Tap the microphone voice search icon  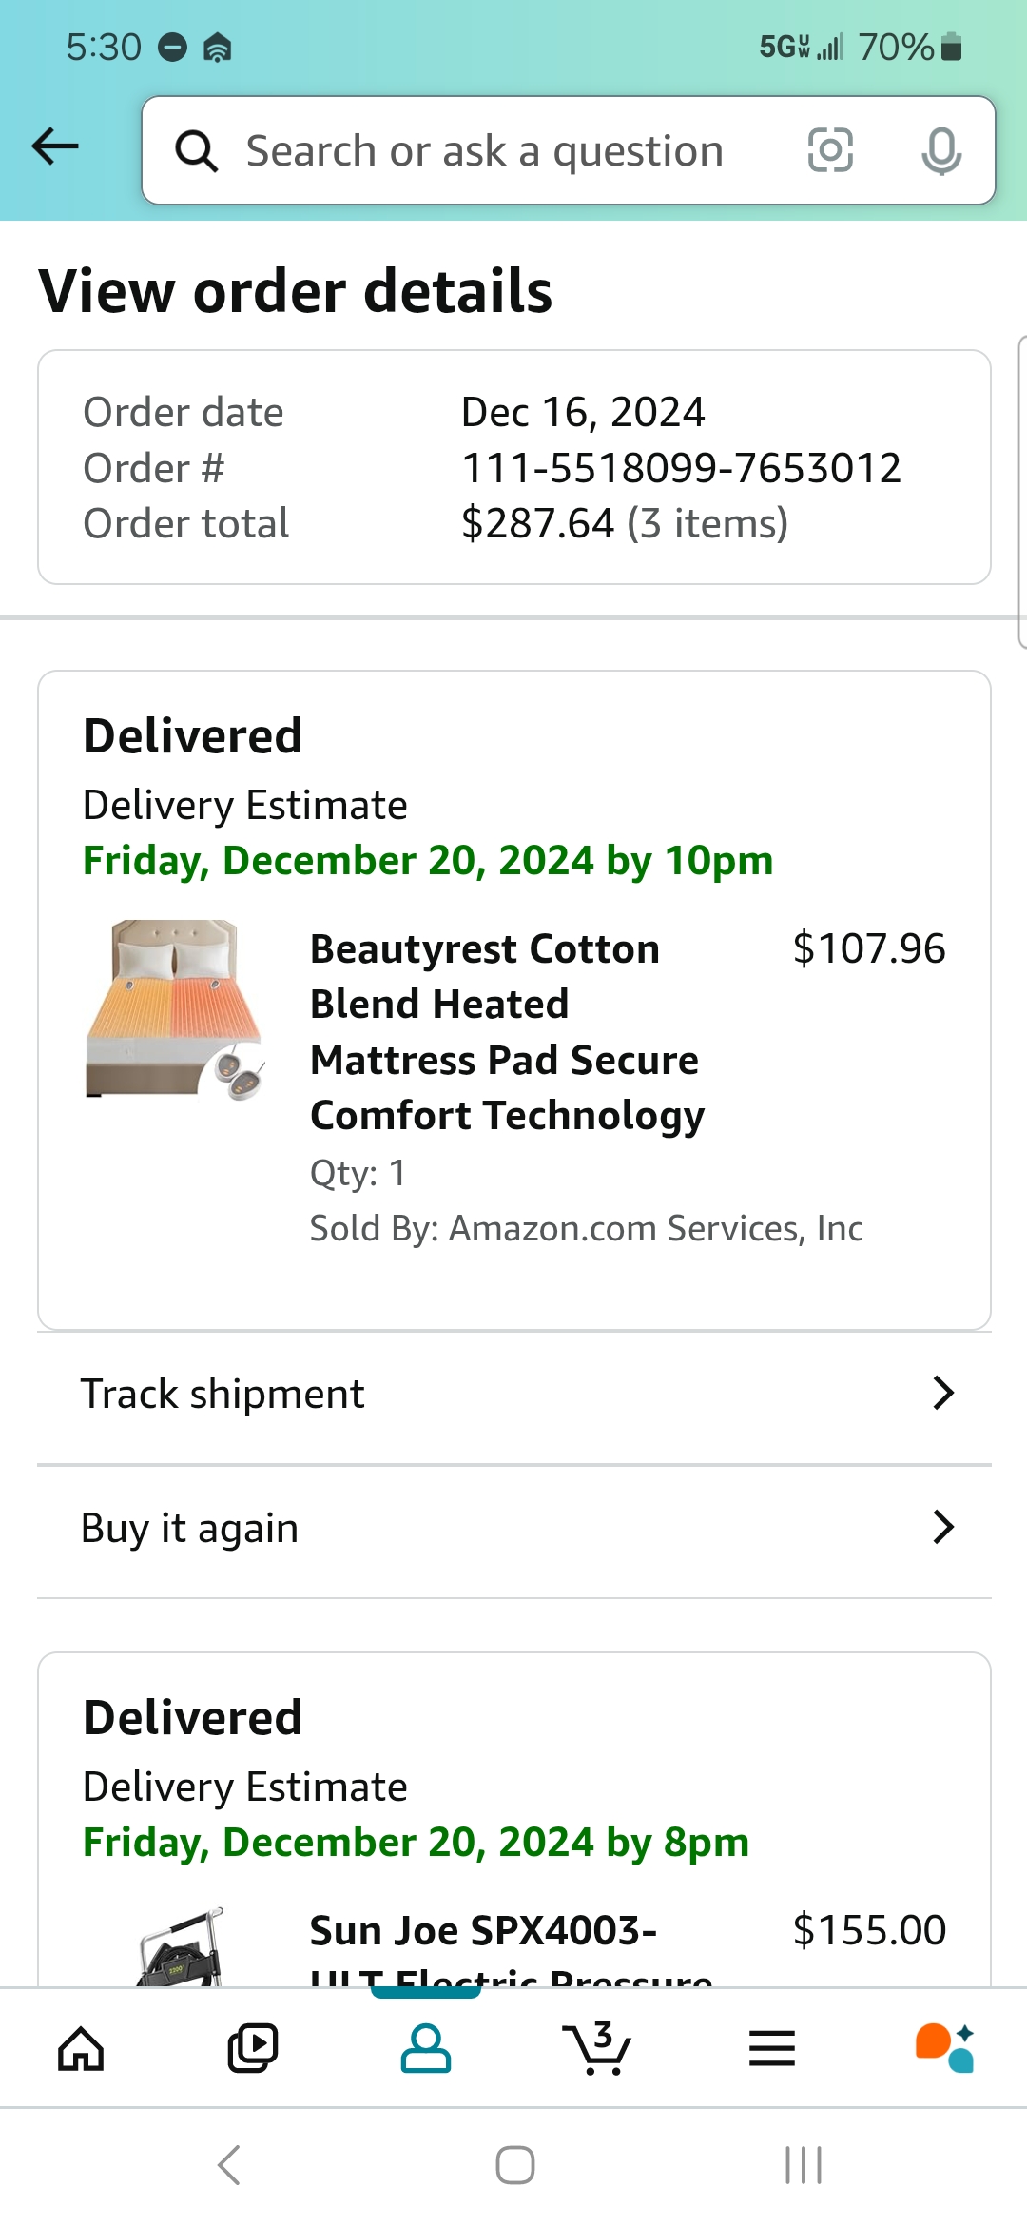[x=941, y=150]
